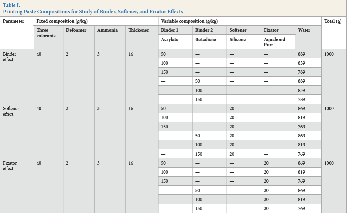Screen dimensions: 347x213
Task: Click the Table I. title text
Action: coord(11,5)
